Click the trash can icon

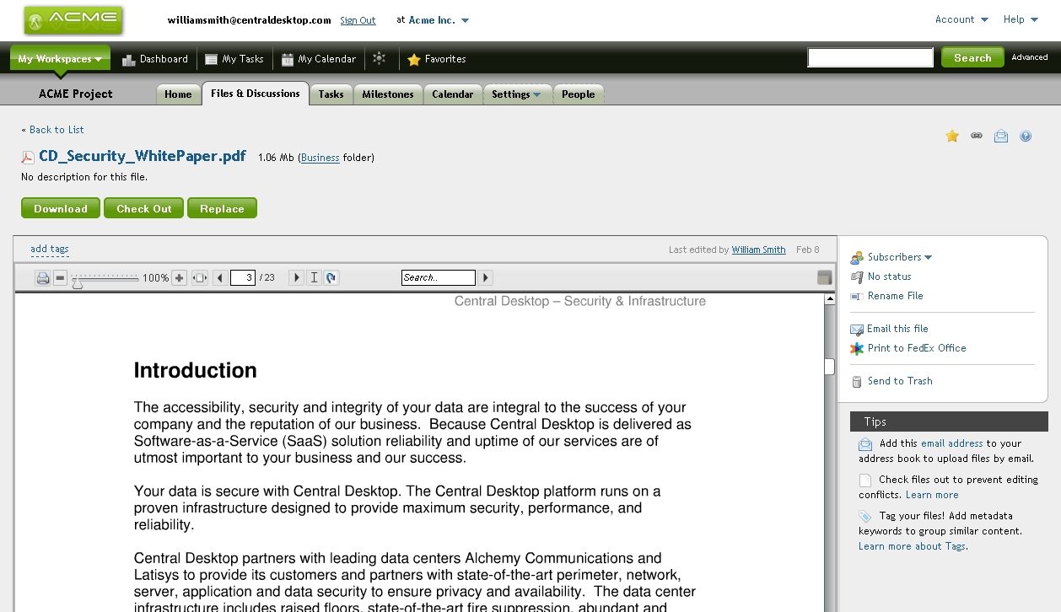point(857,381)
